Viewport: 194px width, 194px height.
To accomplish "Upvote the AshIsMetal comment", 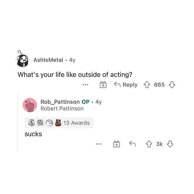I will pyautogui.click(x=147, y=85).
